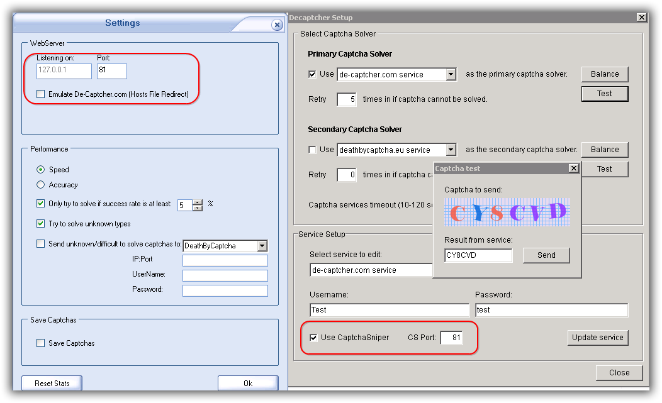Click the Listening on IP field
The height and width of the screenshot is (403, 662).
64,71
